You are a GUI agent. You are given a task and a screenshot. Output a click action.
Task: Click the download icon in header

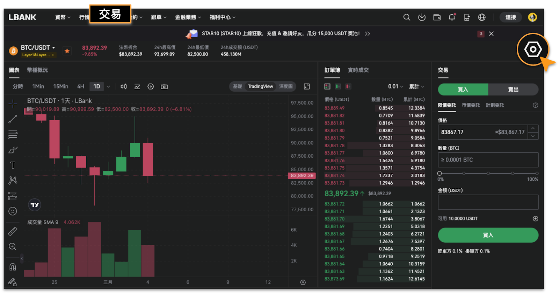422,17
